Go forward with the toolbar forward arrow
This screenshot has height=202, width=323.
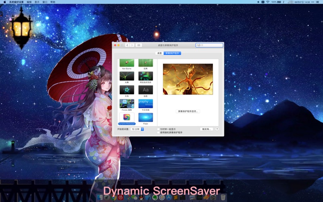pyautogui.click(x=132, y=45)
